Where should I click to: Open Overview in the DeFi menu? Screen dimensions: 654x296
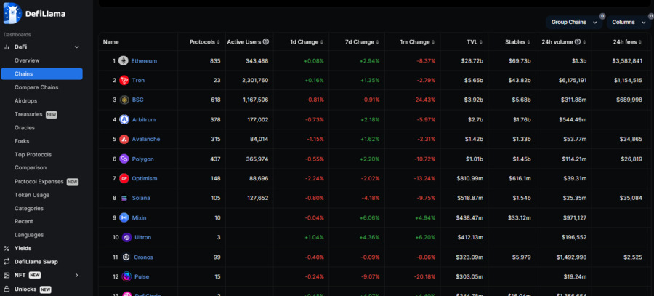coord(27,60)
